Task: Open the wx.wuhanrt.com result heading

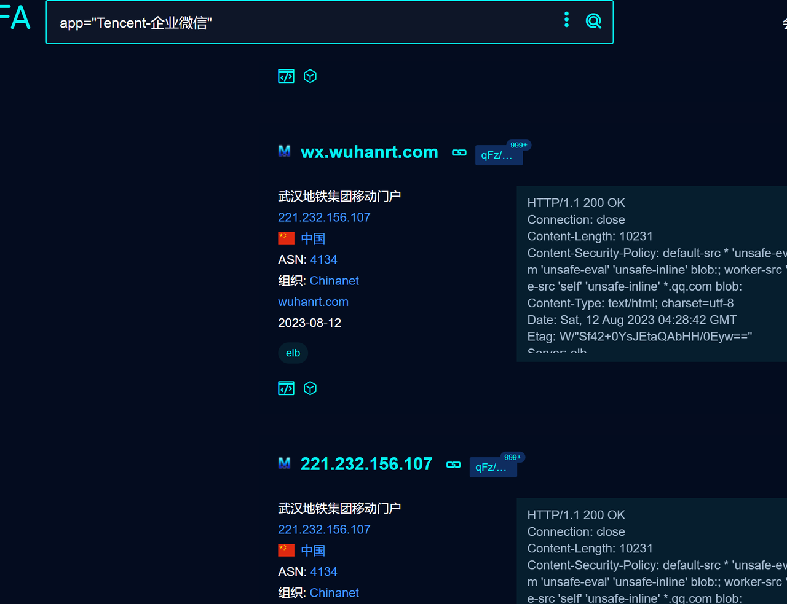Action: 369,152
